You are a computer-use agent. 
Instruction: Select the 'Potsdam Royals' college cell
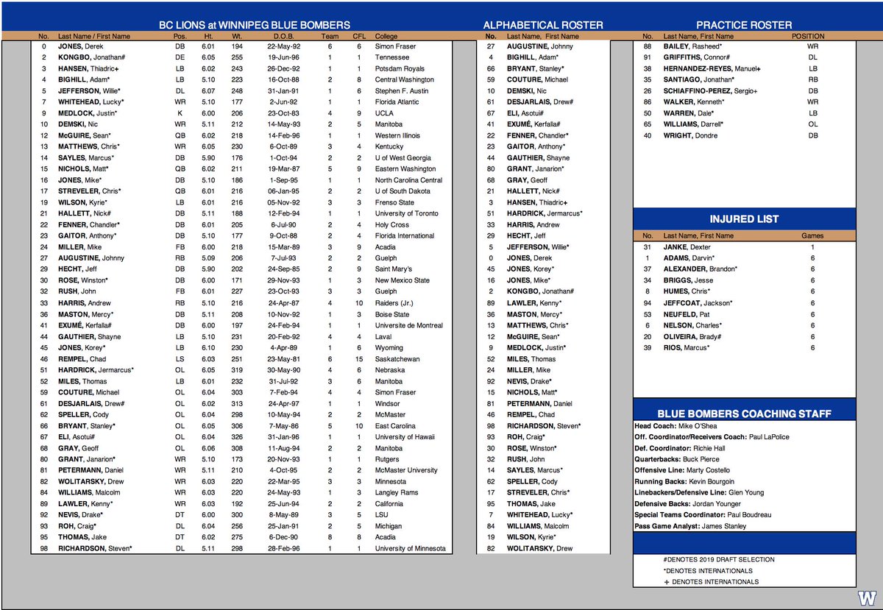pyautogui.click(x=399, y=68)
